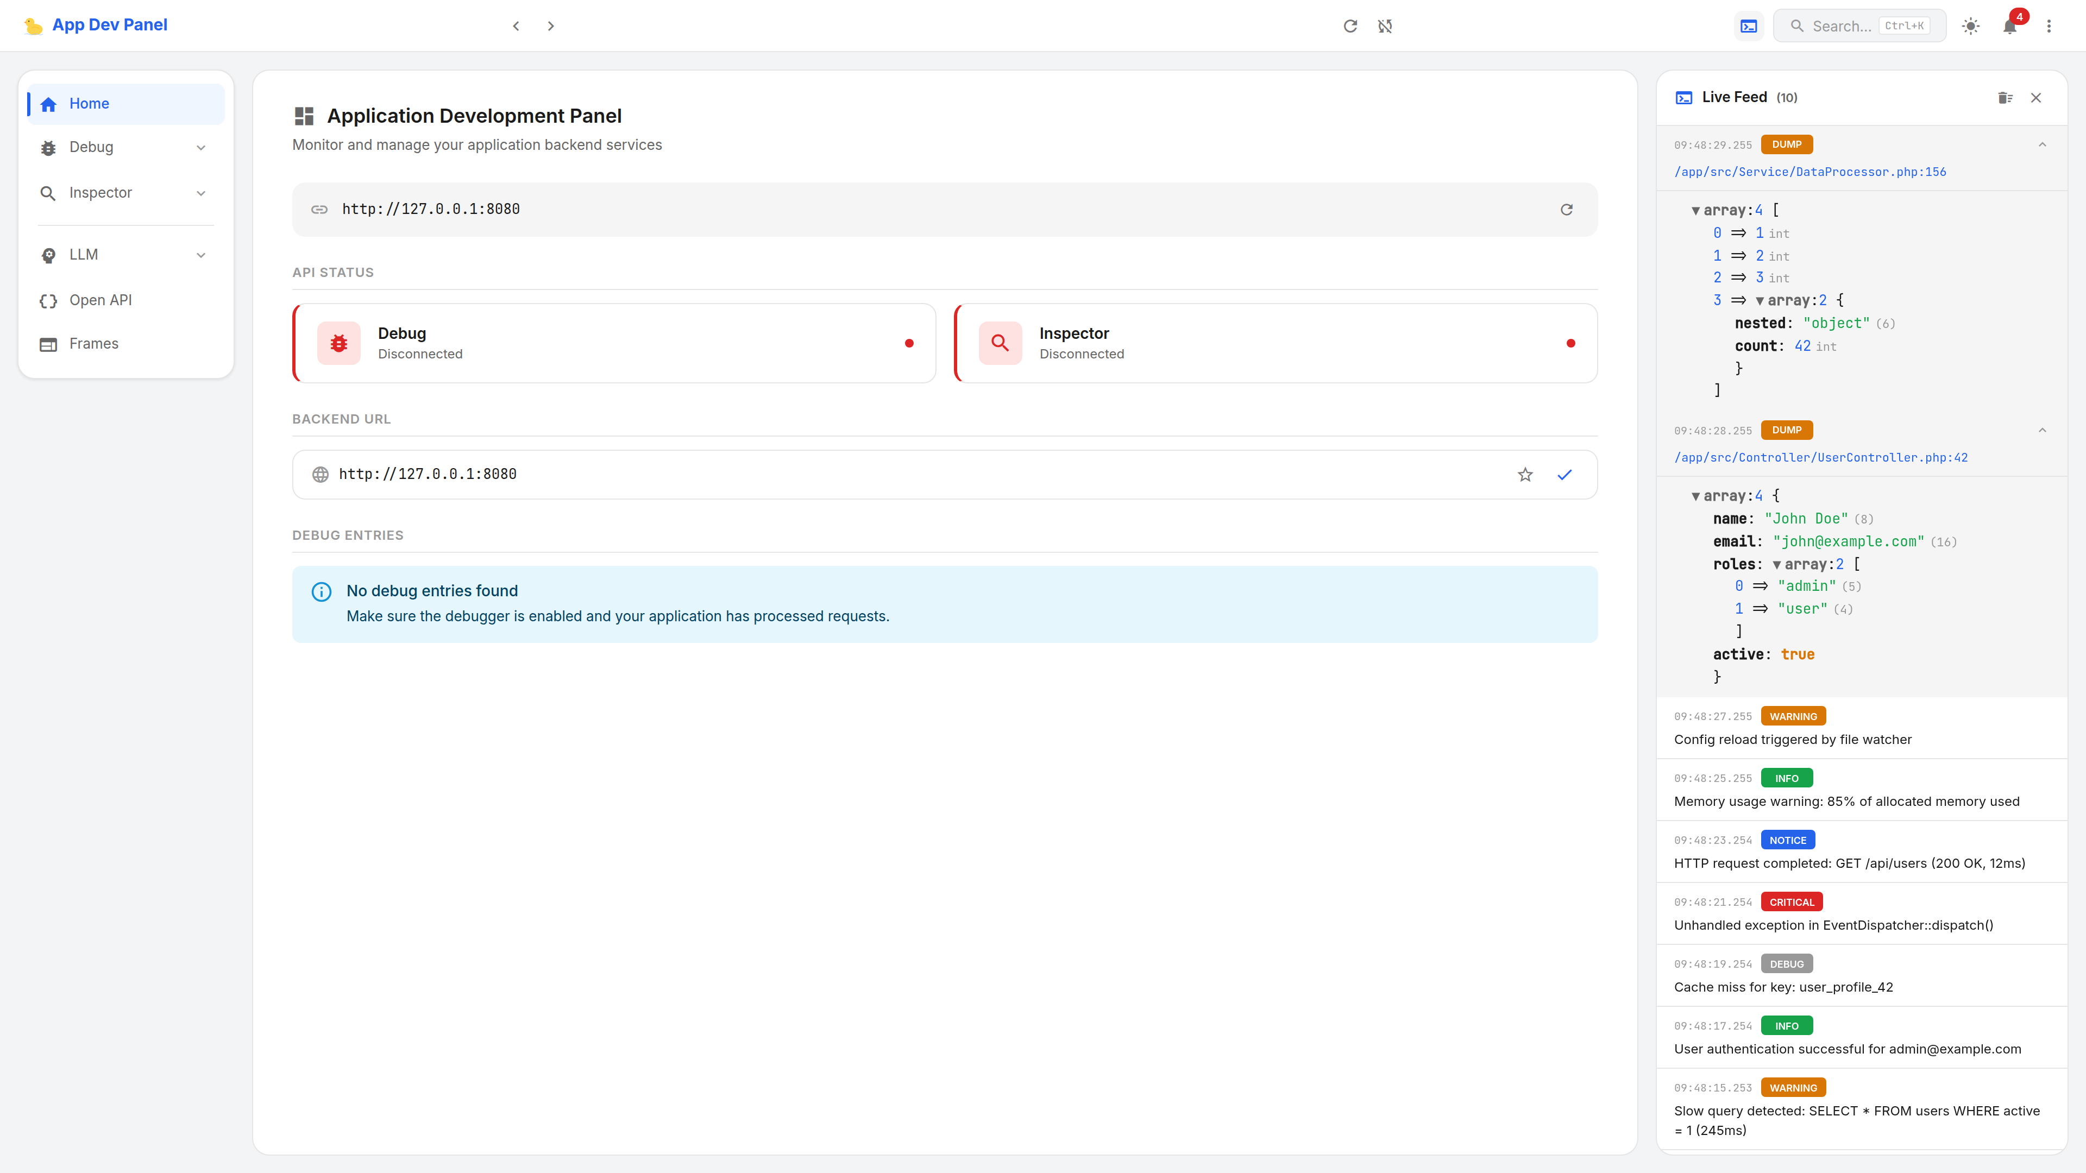Click the back navigation arrow
Viewport: 2086px width, 1173px height.
point(516,25)
